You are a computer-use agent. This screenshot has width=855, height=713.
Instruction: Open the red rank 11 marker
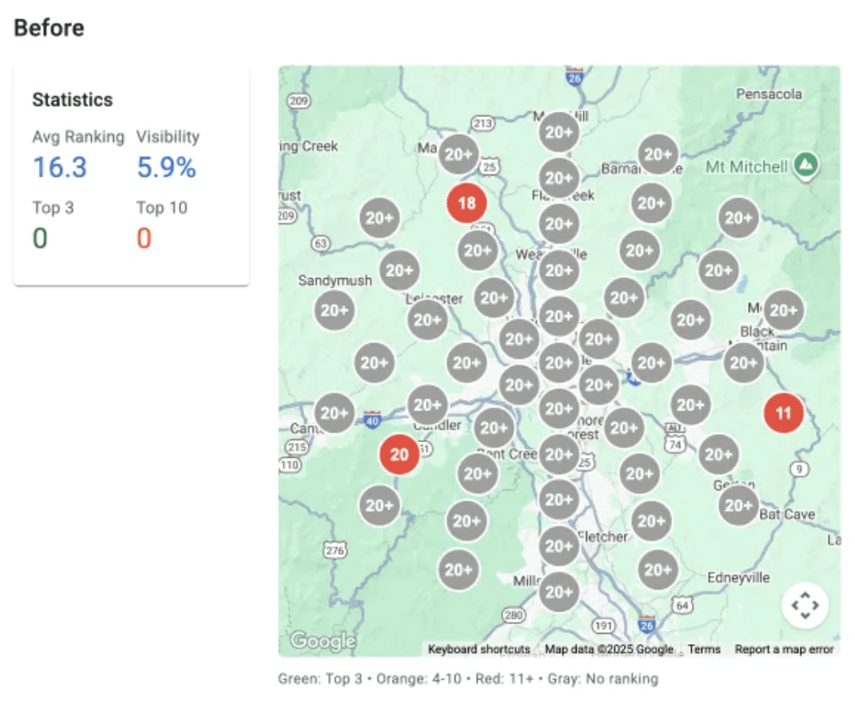click(783, 413)
